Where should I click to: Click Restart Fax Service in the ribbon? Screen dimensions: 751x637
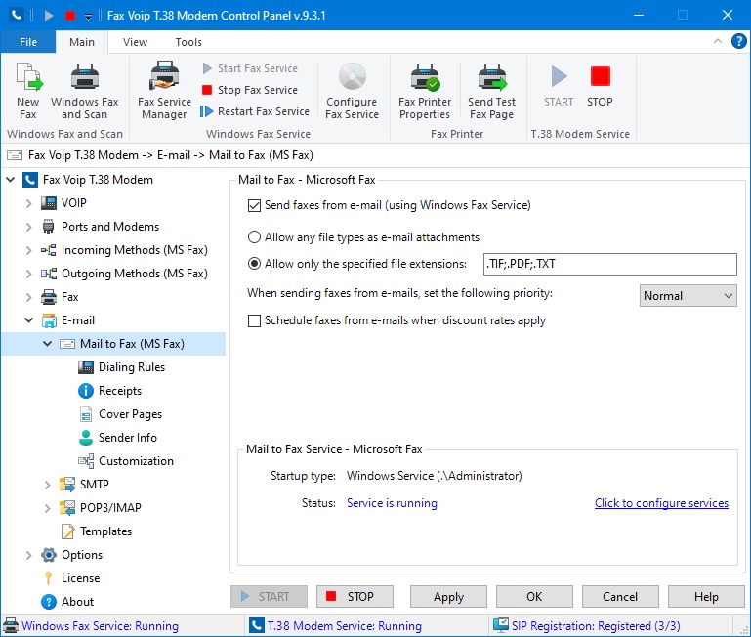(x=255, y=111)
